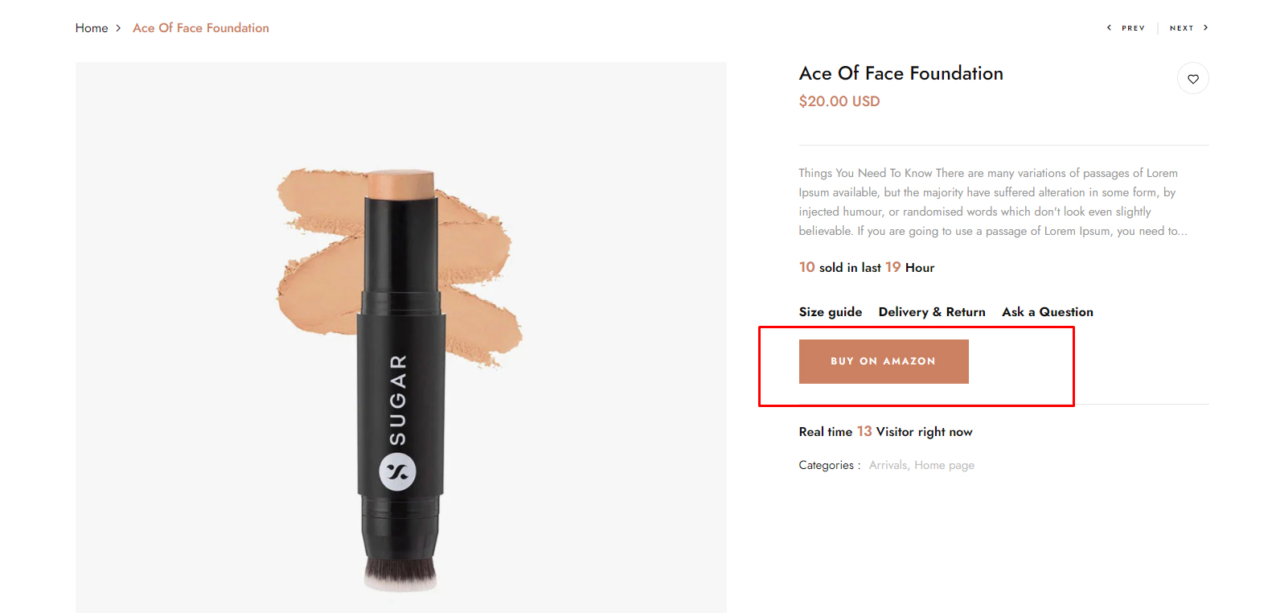The width and height of the screenshot is (1276, 613).
Task: Add product to wishlist with heart icon
Action: click(x=1192, y=79)
